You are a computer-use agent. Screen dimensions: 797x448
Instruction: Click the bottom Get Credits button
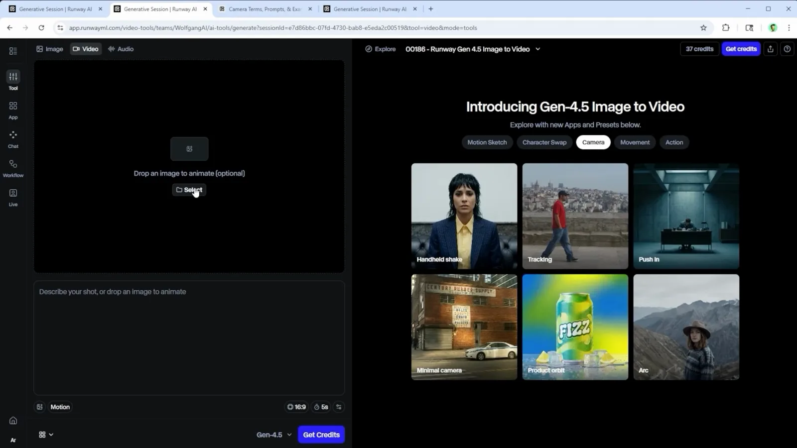click(321, 435)
